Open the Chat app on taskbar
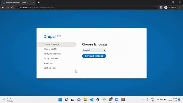Screen dimensions: 183x103 coord(79,100)
